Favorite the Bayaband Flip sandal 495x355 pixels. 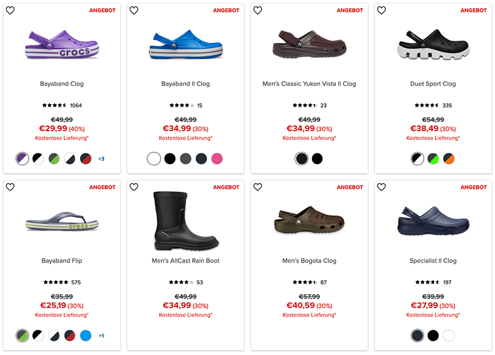point(10,187)
